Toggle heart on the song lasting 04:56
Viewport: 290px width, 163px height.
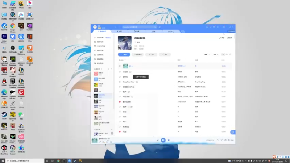(120, 72)
